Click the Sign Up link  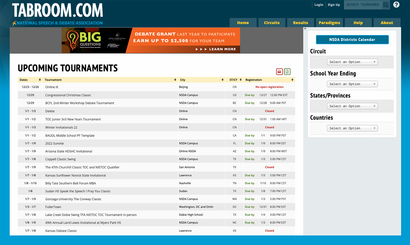334,5
